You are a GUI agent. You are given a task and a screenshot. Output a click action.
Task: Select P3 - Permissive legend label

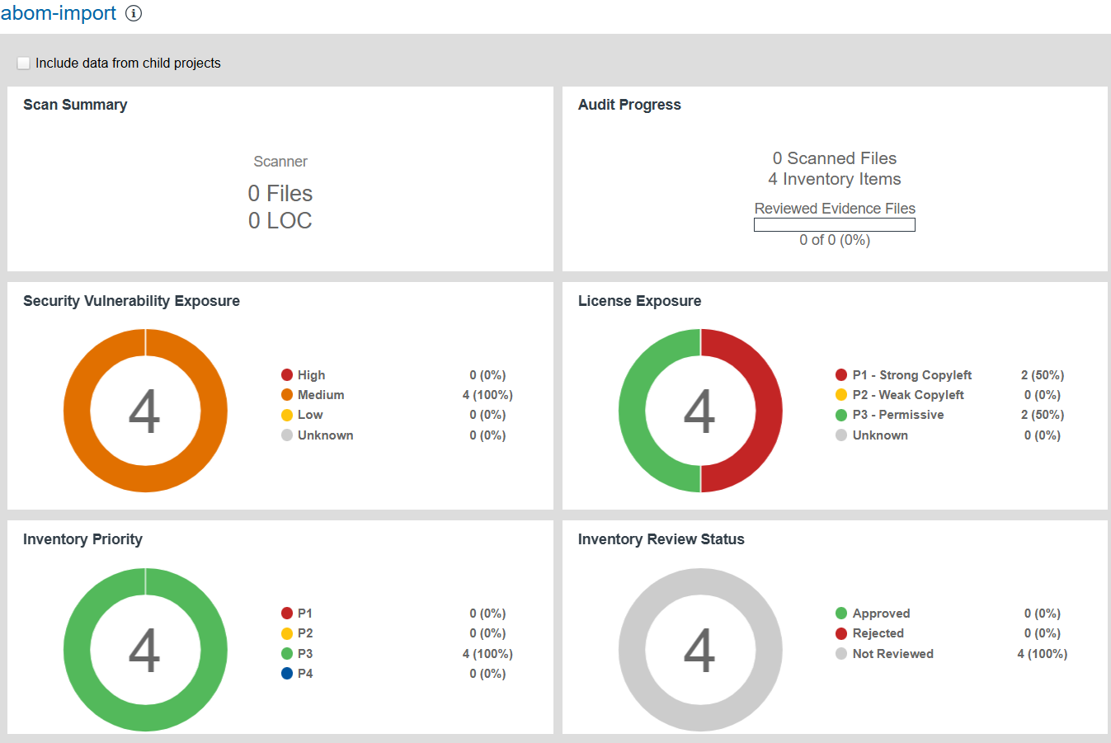pyautogui.click(x=897, y=415)
